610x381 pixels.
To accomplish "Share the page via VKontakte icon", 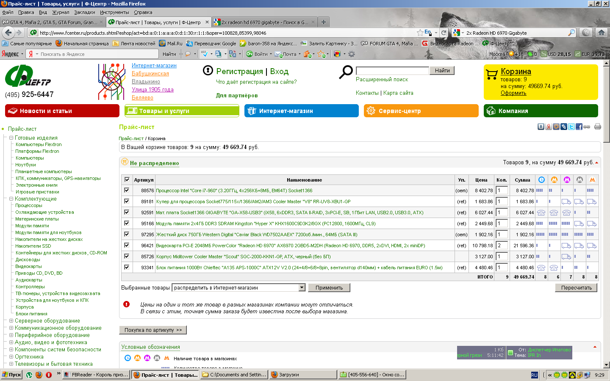I will [541, 127].
